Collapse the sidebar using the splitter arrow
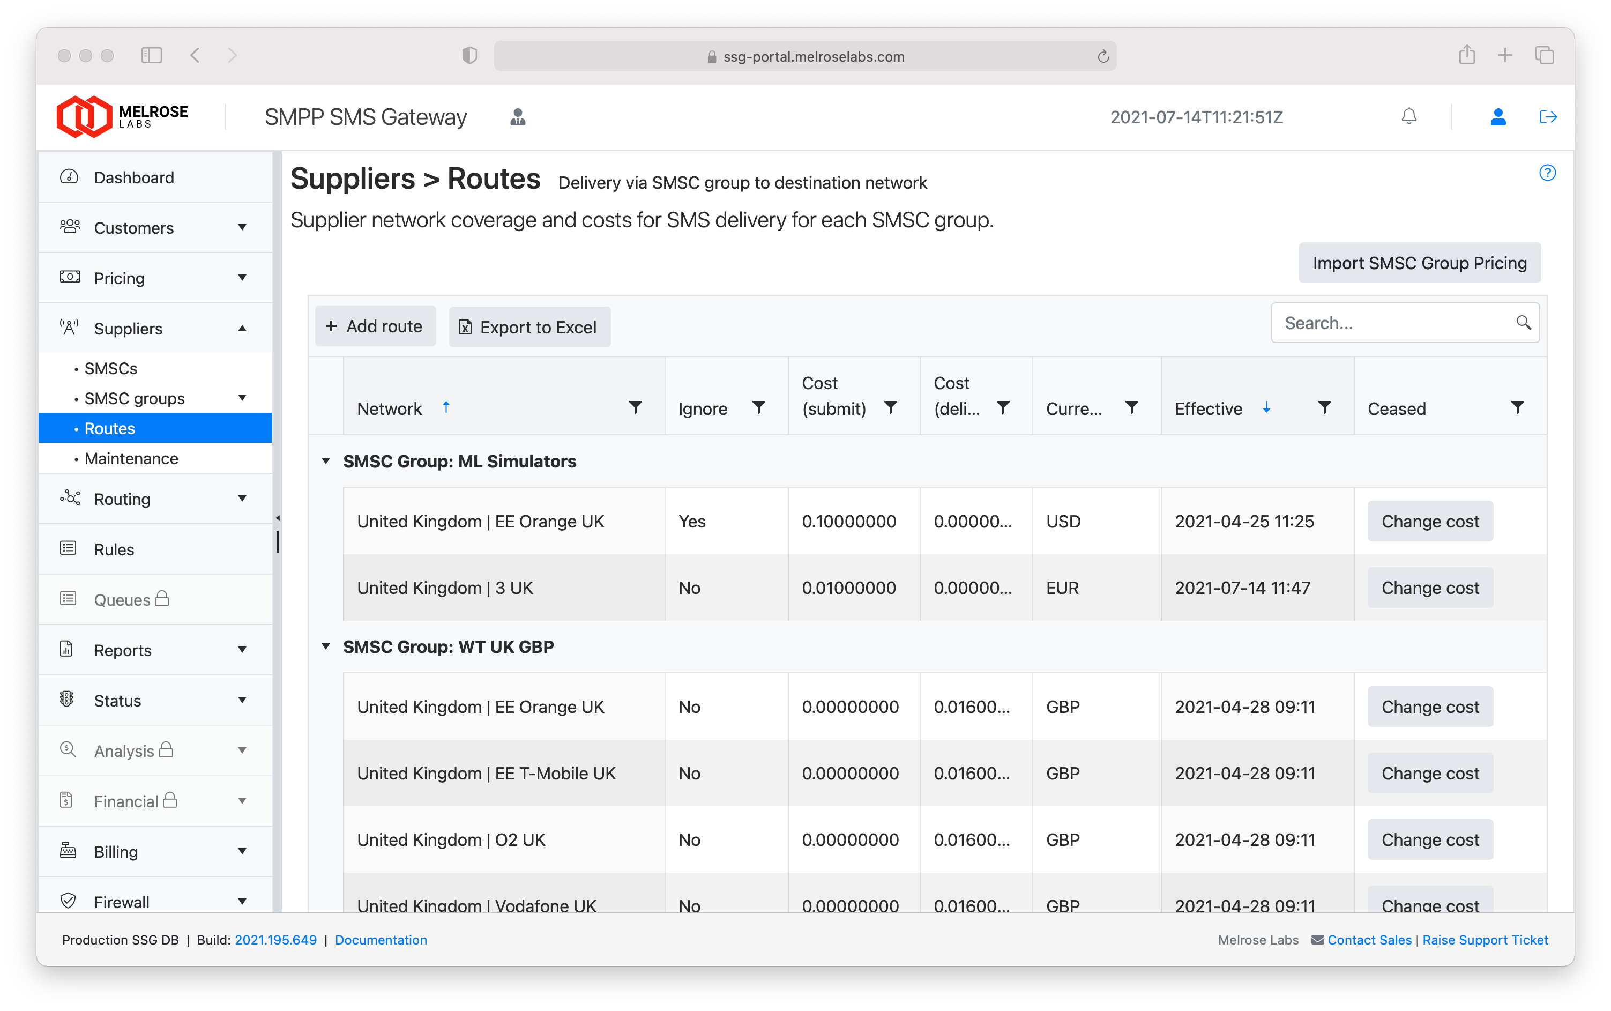 278,518
